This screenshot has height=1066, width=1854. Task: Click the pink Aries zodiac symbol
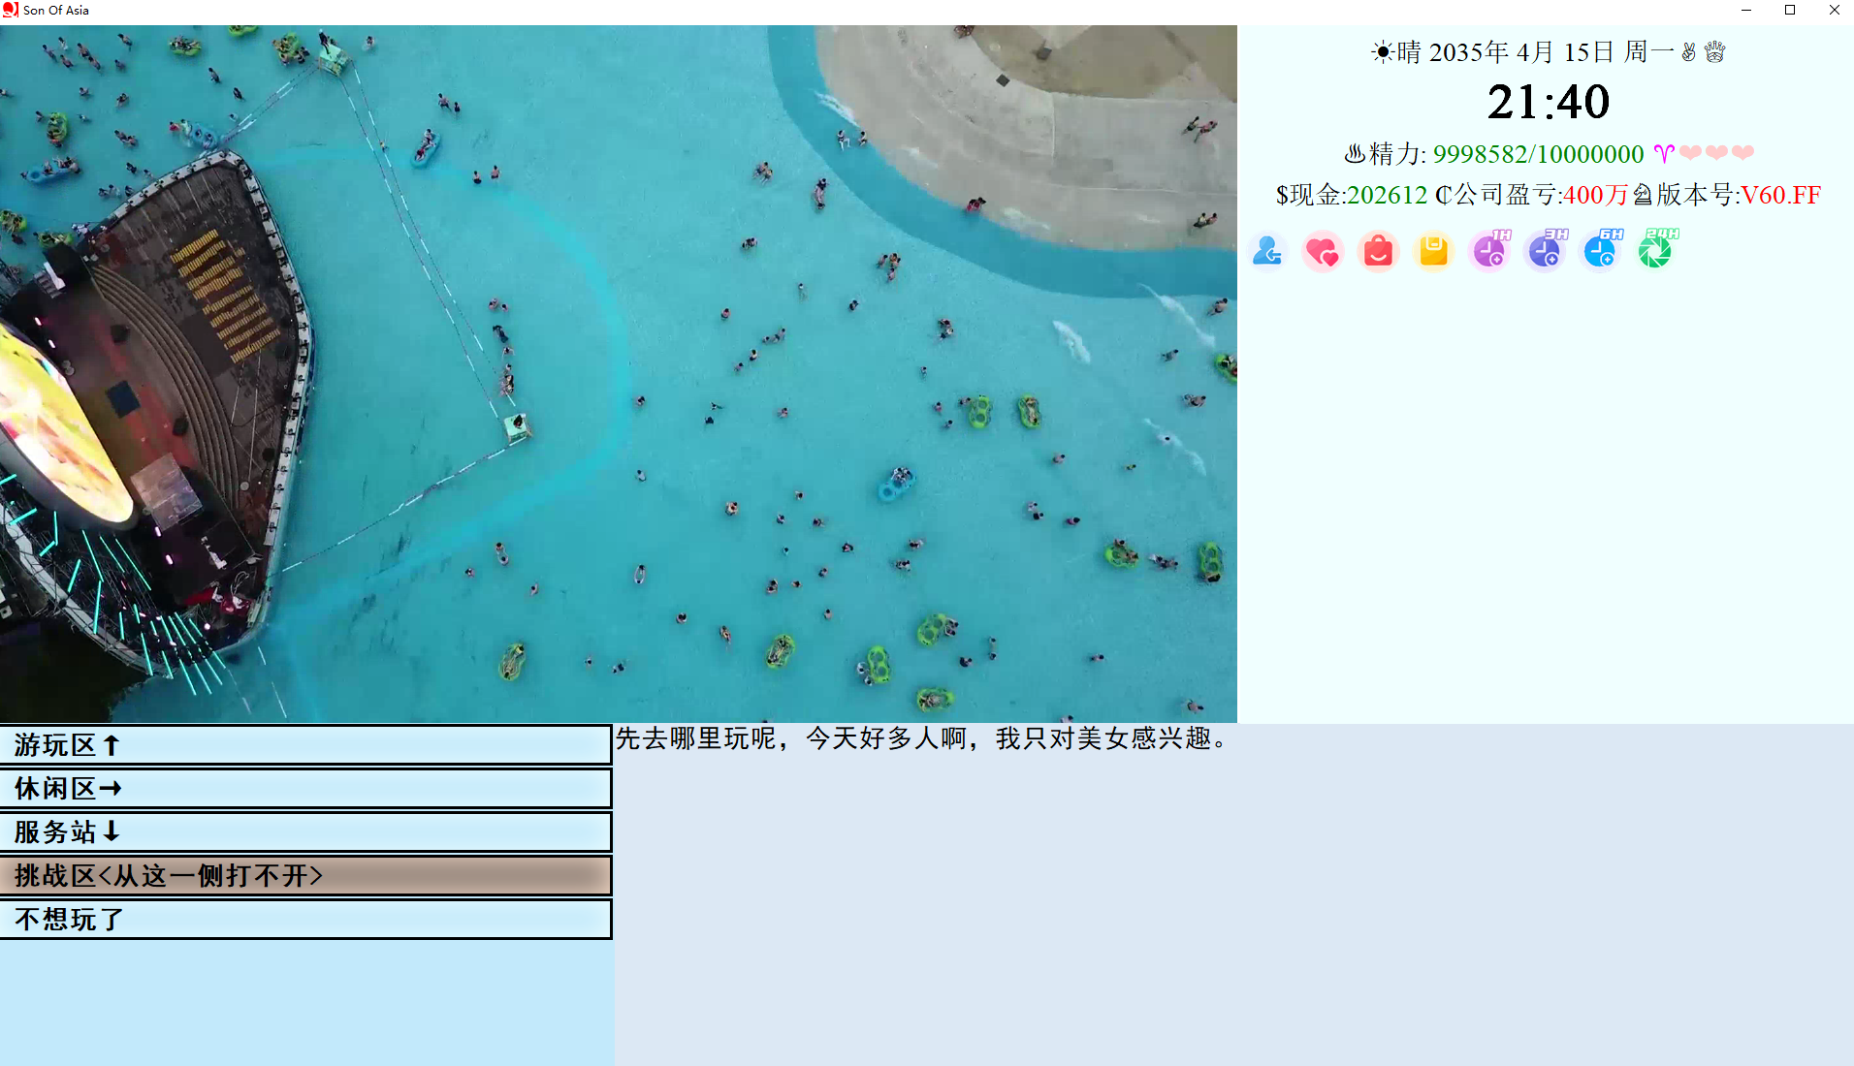click(1664, 153)
